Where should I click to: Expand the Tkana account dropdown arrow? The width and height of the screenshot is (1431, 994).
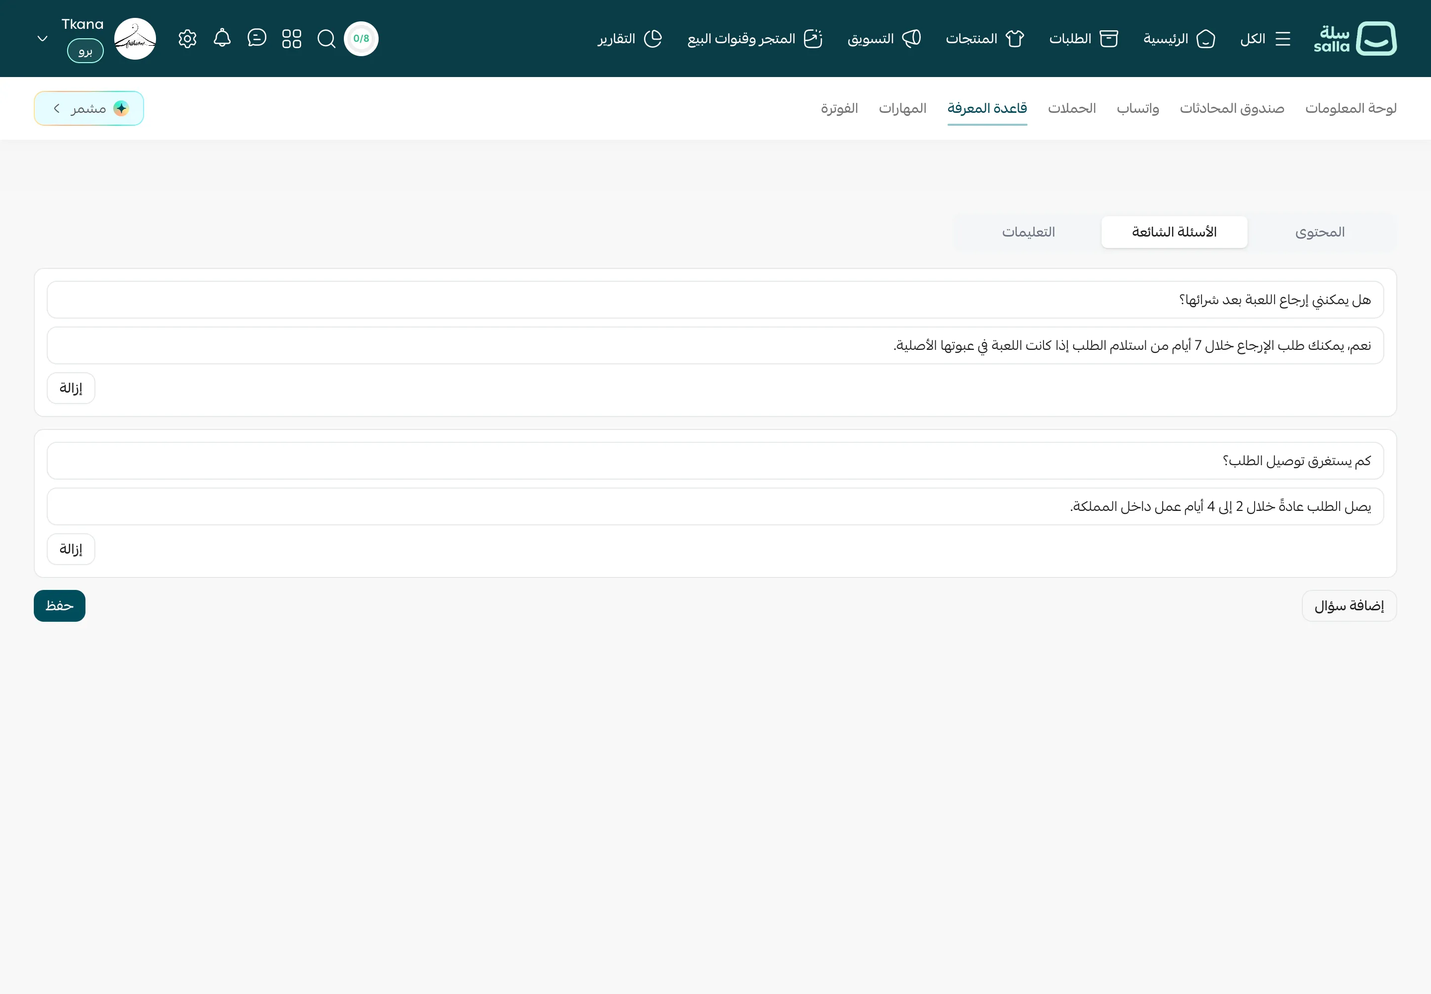(42, 39)
